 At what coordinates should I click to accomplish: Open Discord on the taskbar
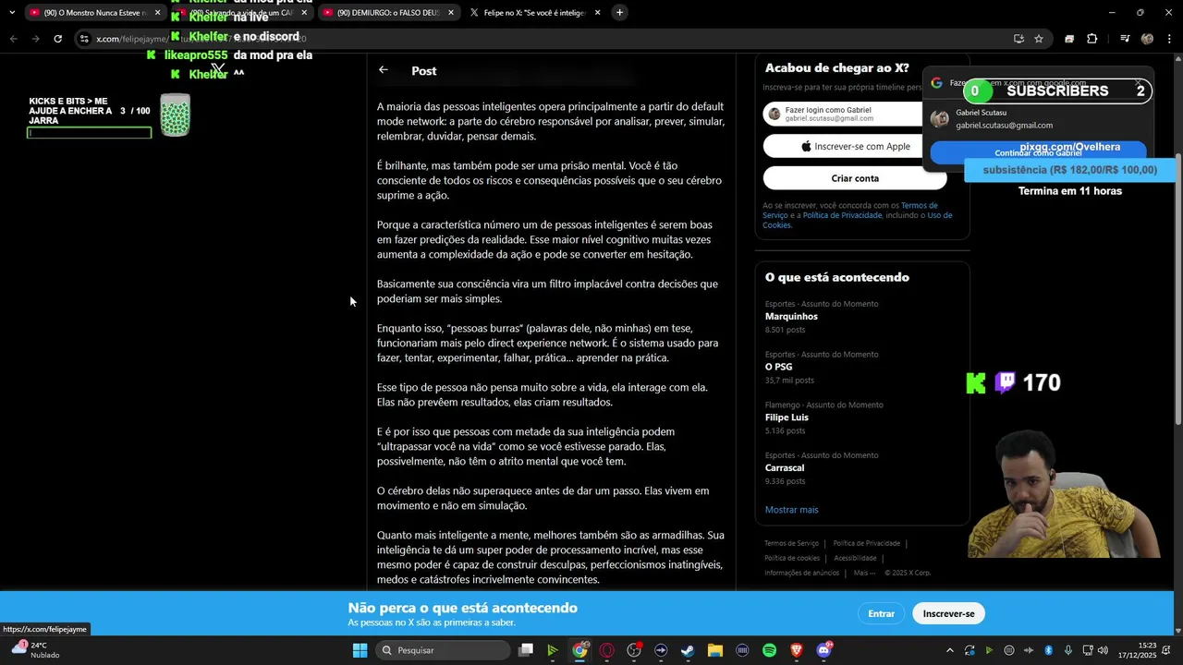pyautogui.click(x=824, y=650)
